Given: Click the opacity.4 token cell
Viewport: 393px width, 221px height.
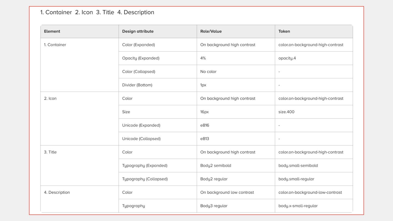Looking at the screenshot, I should [287, 58].
